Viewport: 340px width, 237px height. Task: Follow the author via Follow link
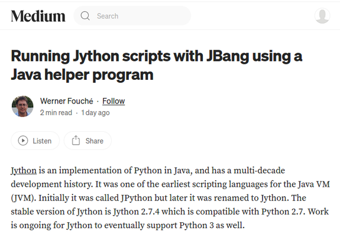114,101
